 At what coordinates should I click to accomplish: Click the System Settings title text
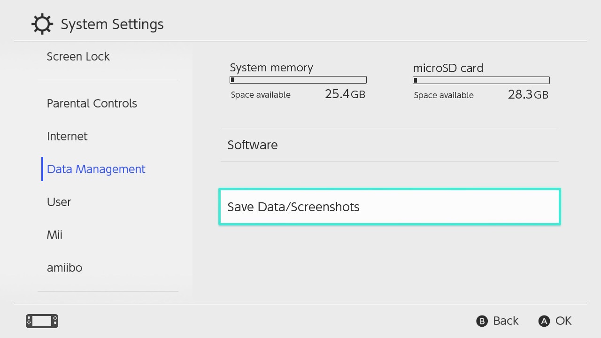[112, 24]
